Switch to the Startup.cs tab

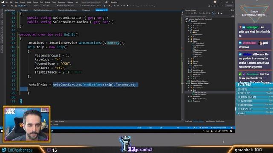coord(24,10)
